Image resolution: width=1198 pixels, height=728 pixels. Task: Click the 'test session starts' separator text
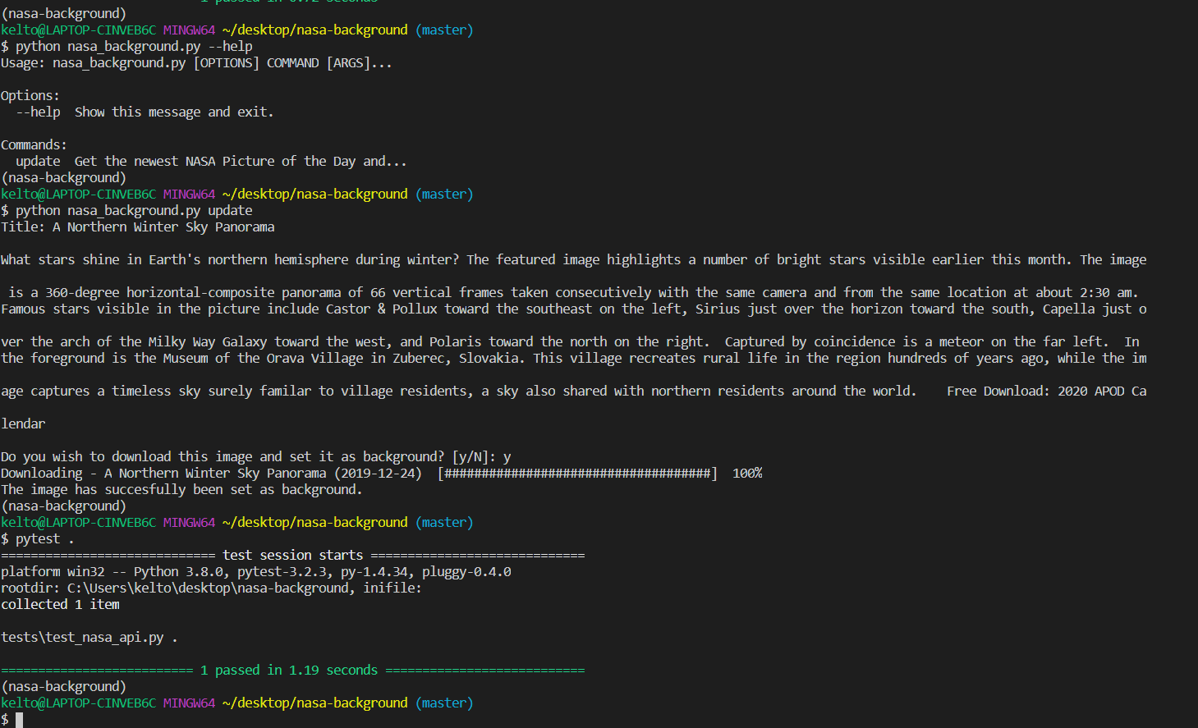click(x=292, y=556)
